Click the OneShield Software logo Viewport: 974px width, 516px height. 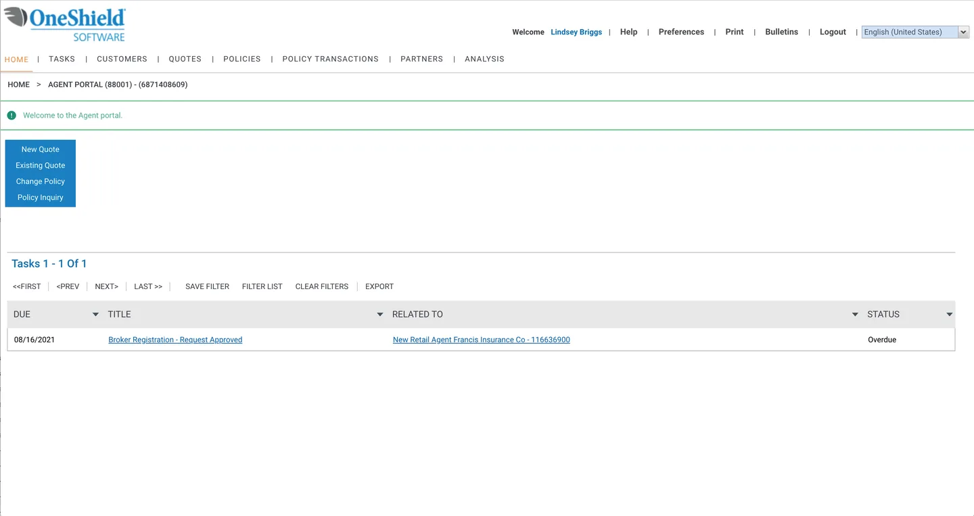(x=64, y=22)
